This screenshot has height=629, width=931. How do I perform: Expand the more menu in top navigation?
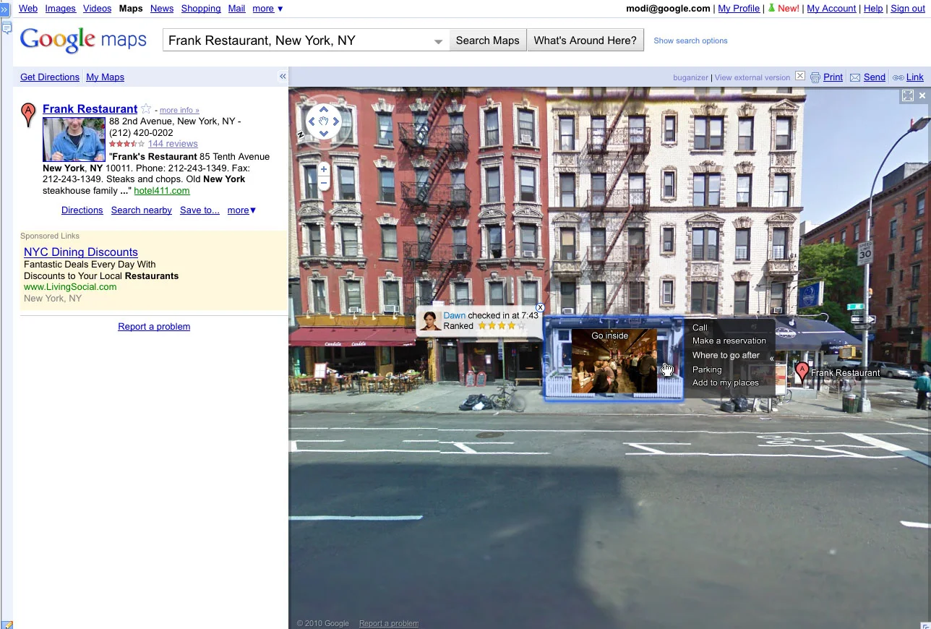coord(267,9)
